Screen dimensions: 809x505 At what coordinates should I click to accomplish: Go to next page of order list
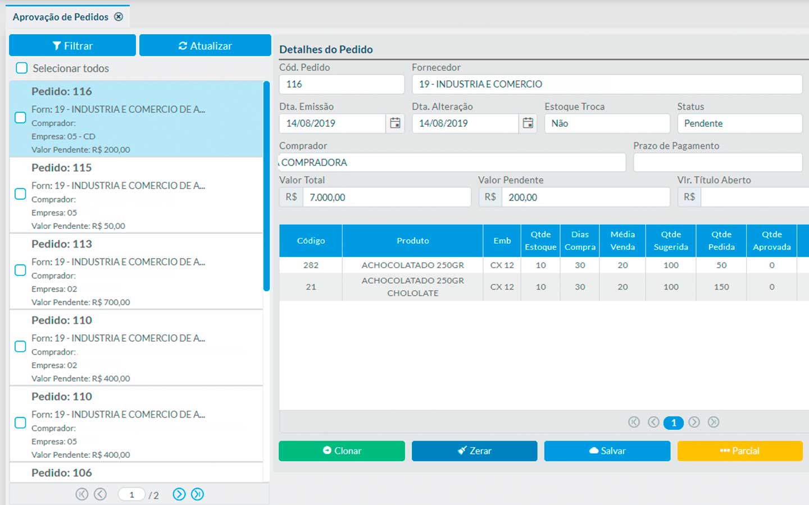(179, 494)
